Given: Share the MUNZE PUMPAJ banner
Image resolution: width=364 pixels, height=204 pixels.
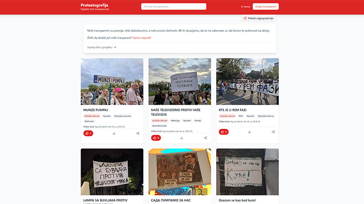Looking at the screenshot, I should [x=138, y=133].
